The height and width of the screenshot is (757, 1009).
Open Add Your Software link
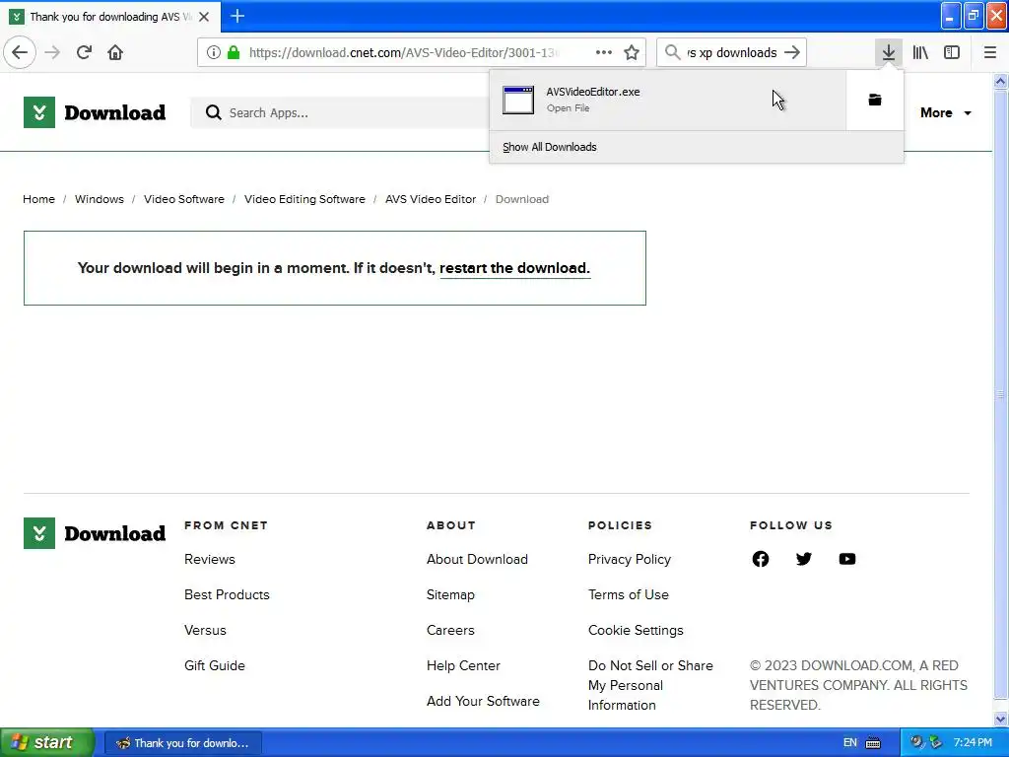(483, 701)
